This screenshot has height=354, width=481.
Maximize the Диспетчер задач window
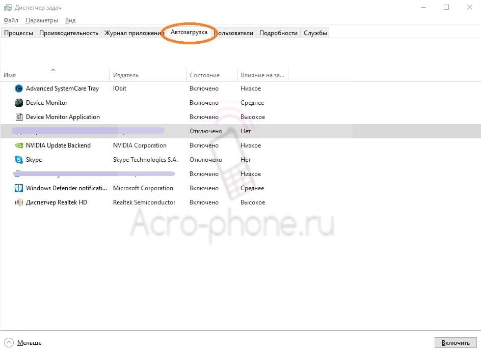pos(446,7)
